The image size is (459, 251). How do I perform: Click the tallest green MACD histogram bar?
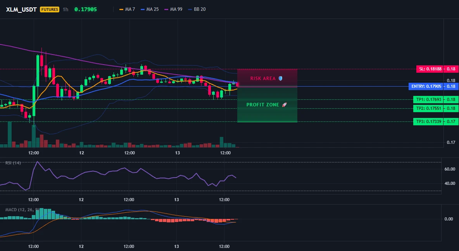click(x=41, y=213)
